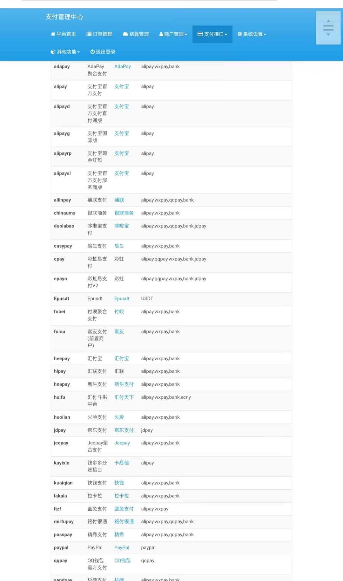Open the 支付接口 menu caret
The image size is (343, 581).
point(226,35)
